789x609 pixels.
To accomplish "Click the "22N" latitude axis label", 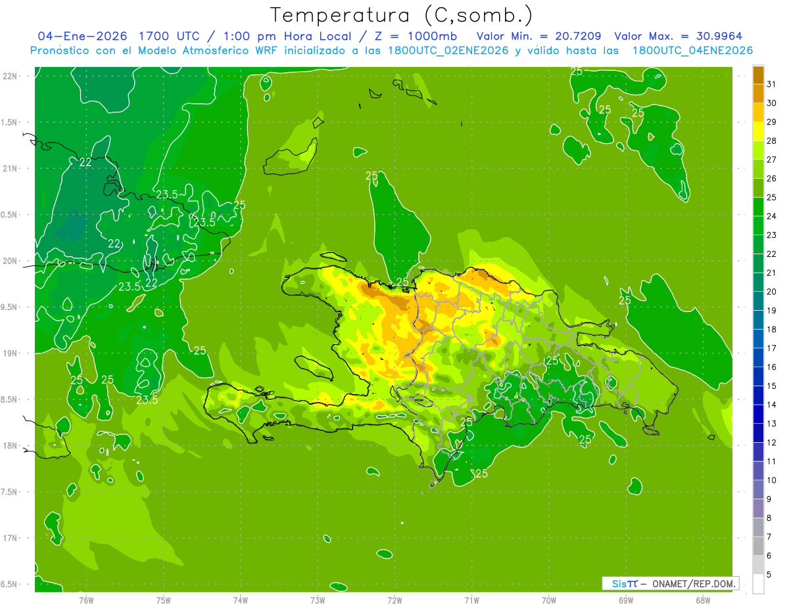I will [x=11, y=76].
